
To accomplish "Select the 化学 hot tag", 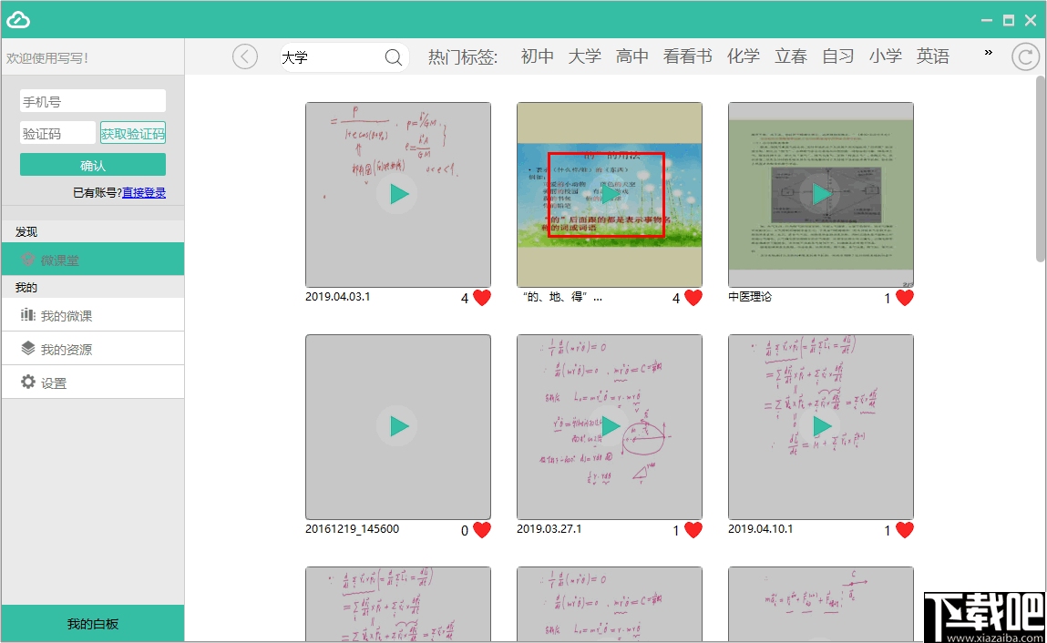I will (744, 56).
